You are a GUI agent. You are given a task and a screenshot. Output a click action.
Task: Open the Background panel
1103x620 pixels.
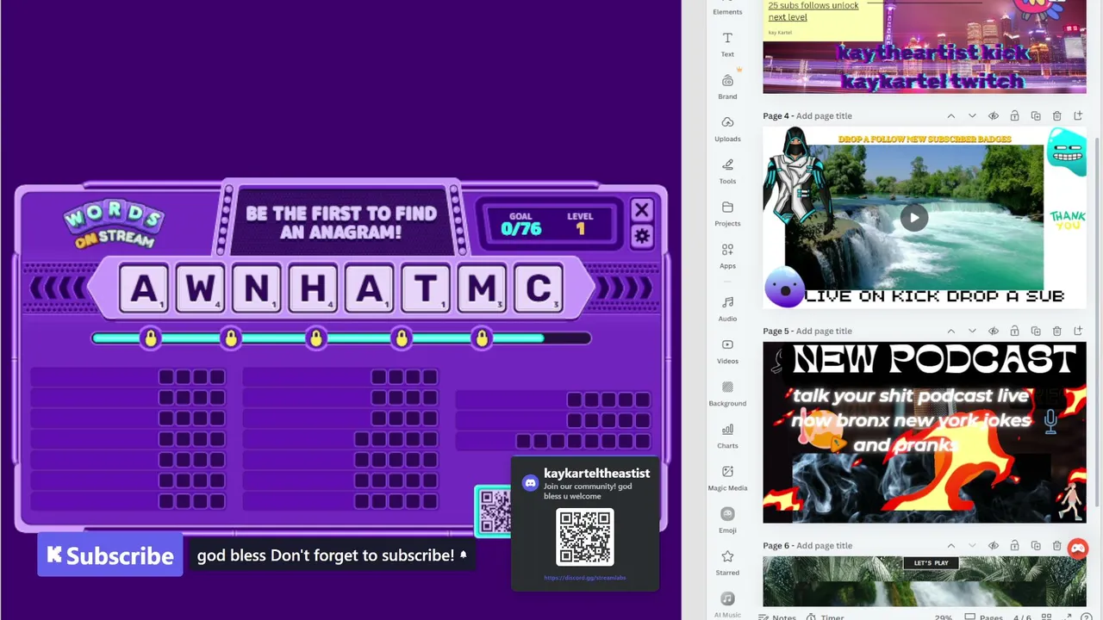pyautogui.click(x=727, y=393)
